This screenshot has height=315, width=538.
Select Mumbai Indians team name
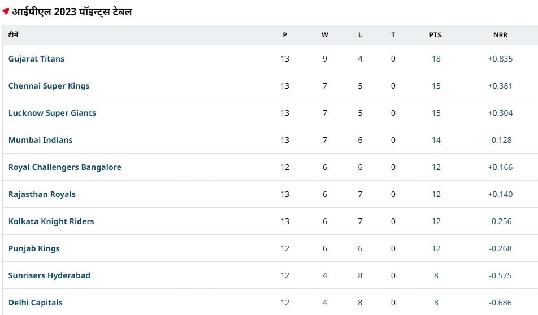(40, 140)
